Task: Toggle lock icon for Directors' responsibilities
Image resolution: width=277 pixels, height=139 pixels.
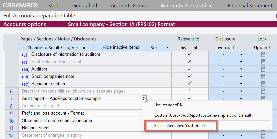Action: [x=263, y=91]
